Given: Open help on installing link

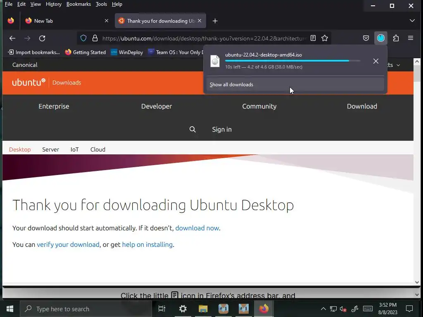Looking at the screenshot, I should pyautogui.click(x=147, y=244).
